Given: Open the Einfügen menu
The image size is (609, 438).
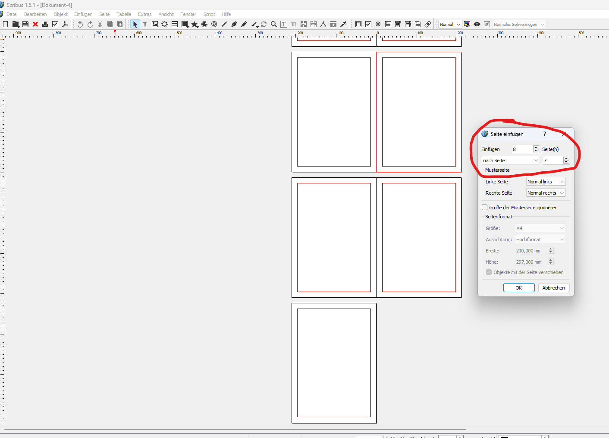Looking at the screenshot, I should click(83, 14).
